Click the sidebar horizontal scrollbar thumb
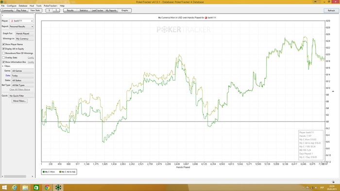Image resolution: width=340 pixels, height=191 pixels. (15, 176)
